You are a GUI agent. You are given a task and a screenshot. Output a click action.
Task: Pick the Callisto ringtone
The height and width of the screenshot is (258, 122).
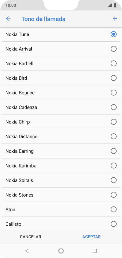point(61,224)
